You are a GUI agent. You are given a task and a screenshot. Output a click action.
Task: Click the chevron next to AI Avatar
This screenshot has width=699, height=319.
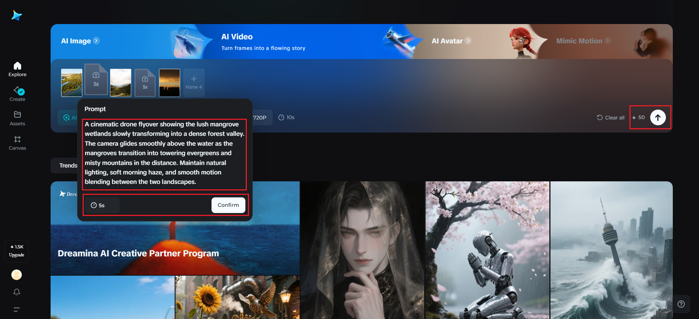click(x=468, y=40)
